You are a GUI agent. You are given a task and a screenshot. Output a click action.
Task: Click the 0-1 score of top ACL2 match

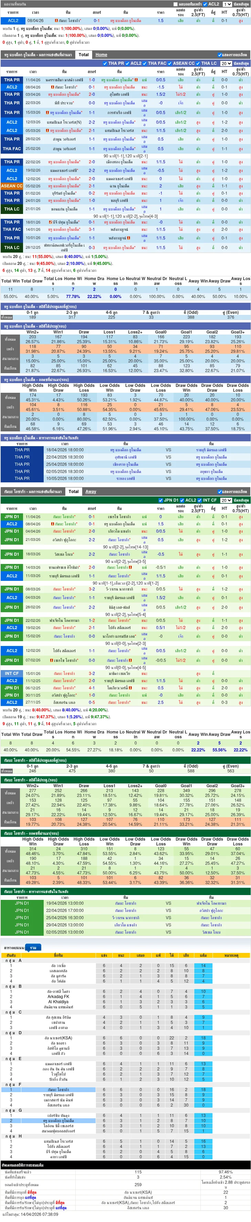click(x=97, y=21)
